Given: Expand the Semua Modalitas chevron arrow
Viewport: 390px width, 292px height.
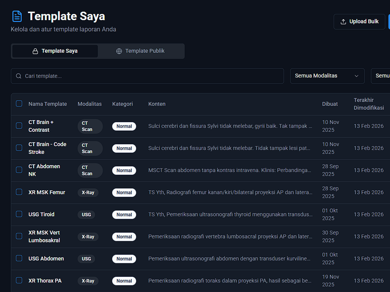Looking at the screenshot, I should pyautogui.click(x=356, y=76).
